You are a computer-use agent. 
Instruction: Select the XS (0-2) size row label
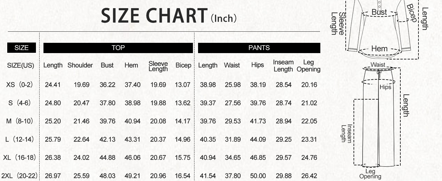[x=19, y=85]
